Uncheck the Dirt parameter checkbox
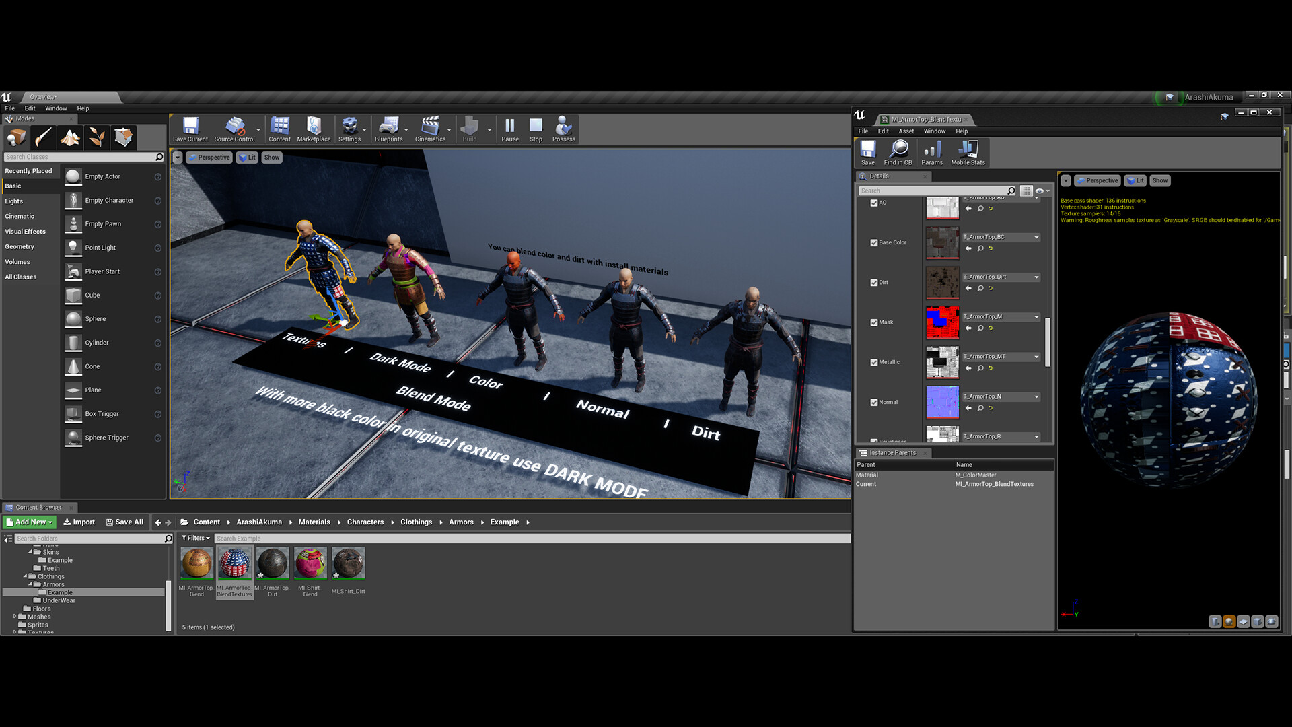The height and width of the screenshot is (727, 1292). [874, 283]
